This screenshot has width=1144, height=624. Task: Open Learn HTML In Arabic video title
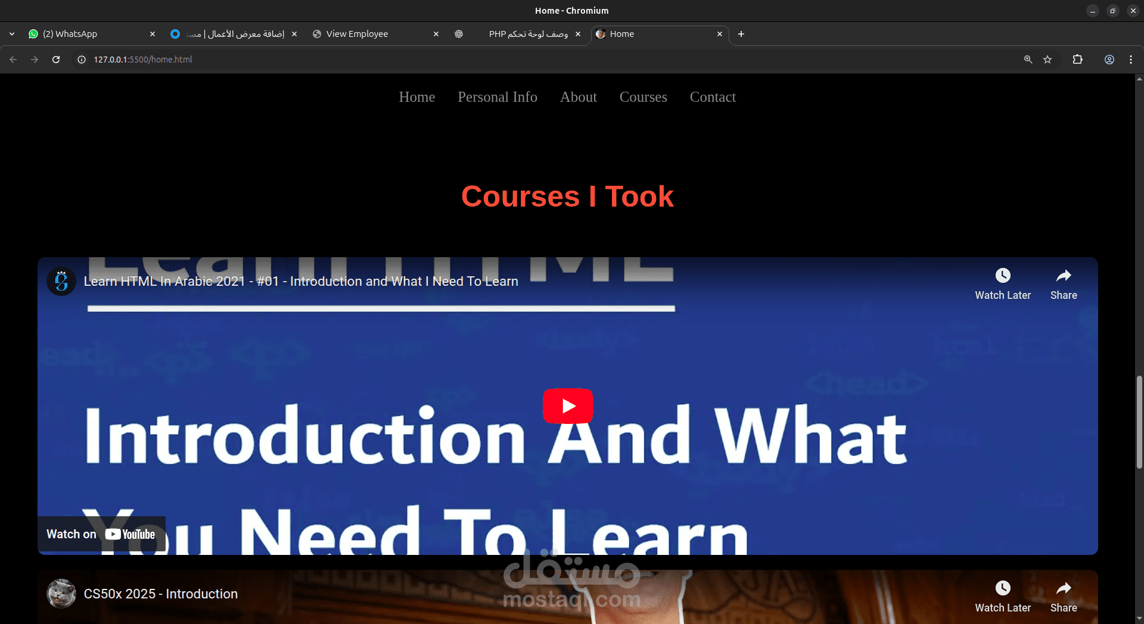(301, 281)
